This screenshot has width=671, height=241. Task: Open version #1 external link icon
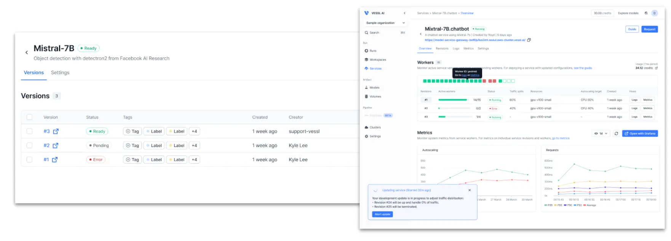[x=55, y=160]
